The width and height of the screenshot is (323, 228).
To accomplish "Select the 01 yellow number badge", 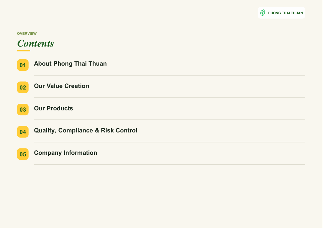I will (23, 65).
